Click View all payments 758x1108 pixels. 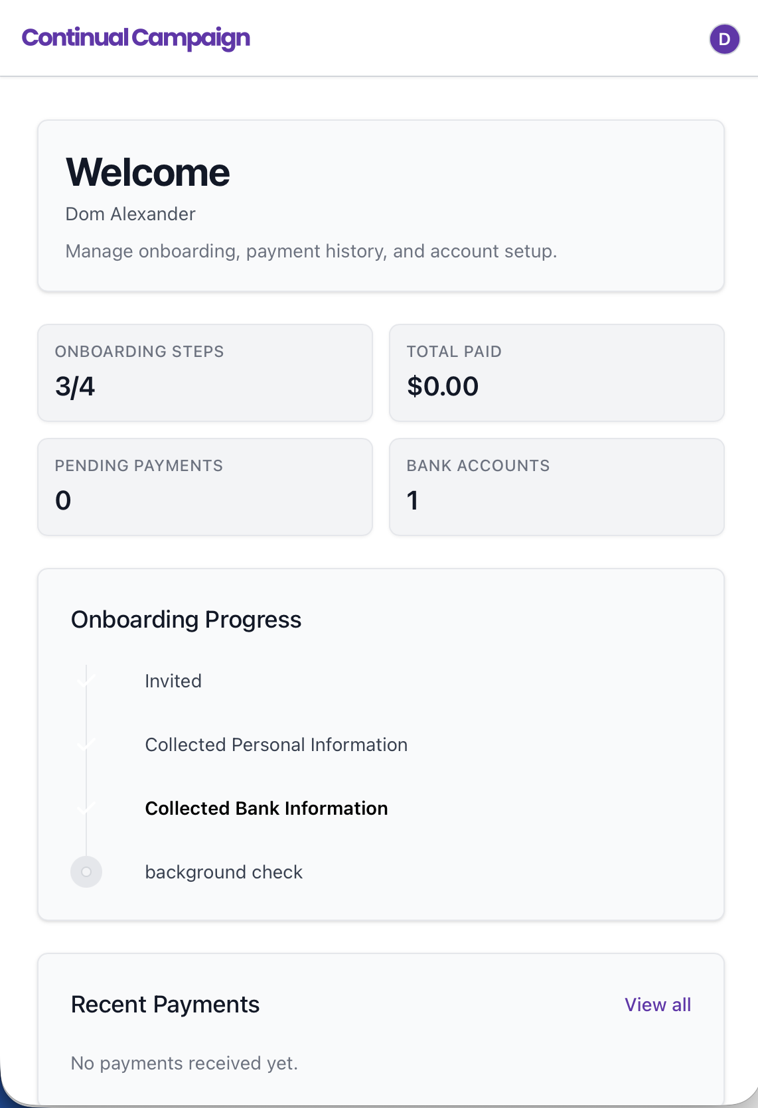point(658,1005)
